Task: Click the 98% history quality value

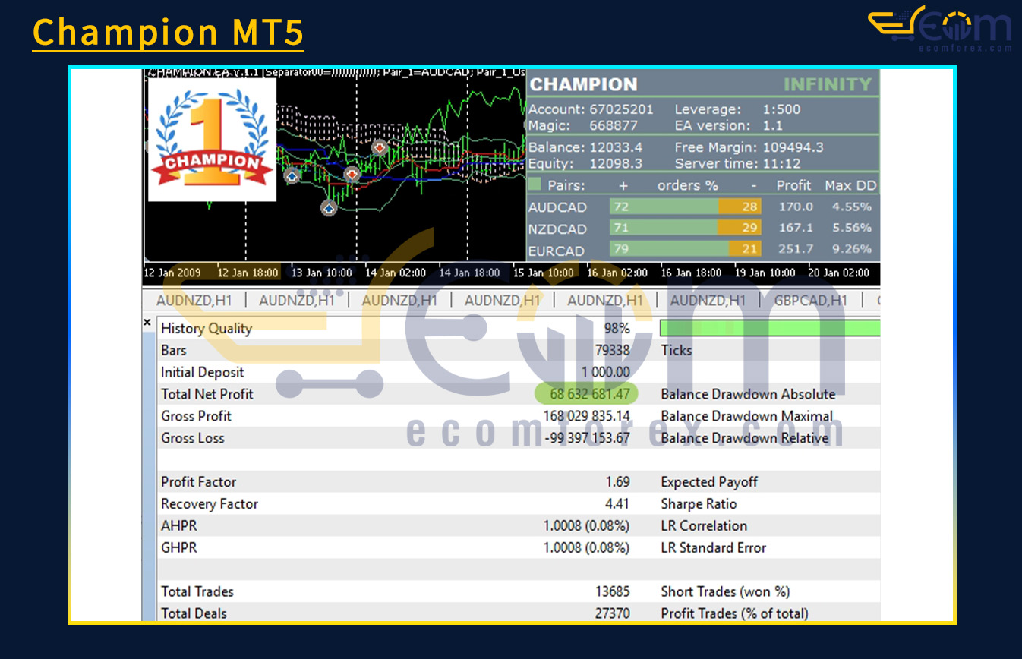Action: [x=617, y=328]
